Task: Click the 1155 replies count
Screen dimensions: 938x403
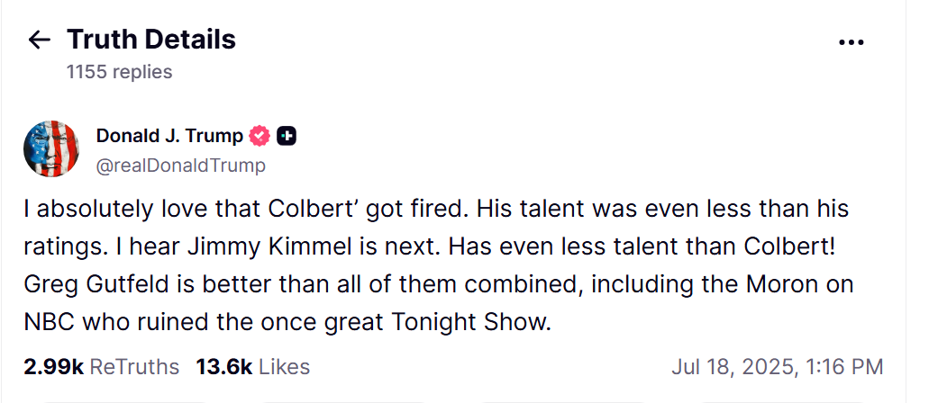Action: coord(119,72)
